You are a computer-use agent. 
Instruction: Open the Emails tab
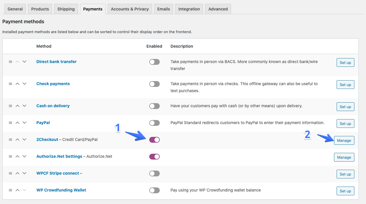pos(164,9)
